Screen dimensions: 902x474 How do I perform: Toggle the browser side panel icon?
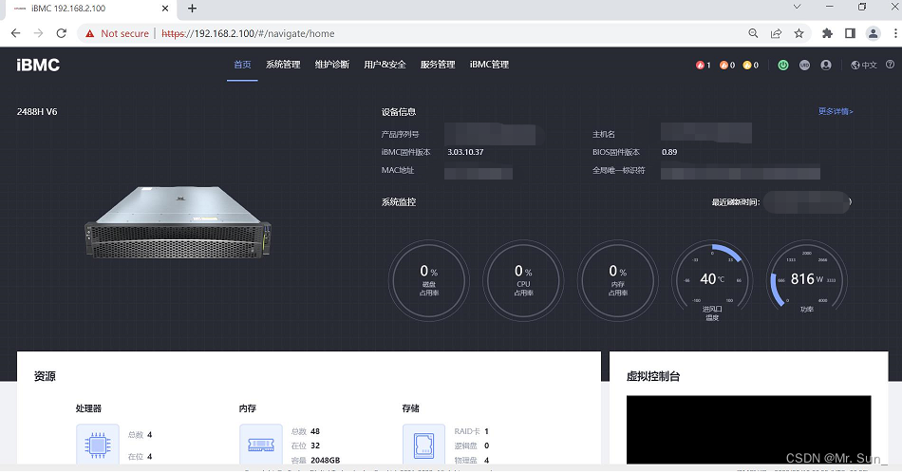click(850, 33)
